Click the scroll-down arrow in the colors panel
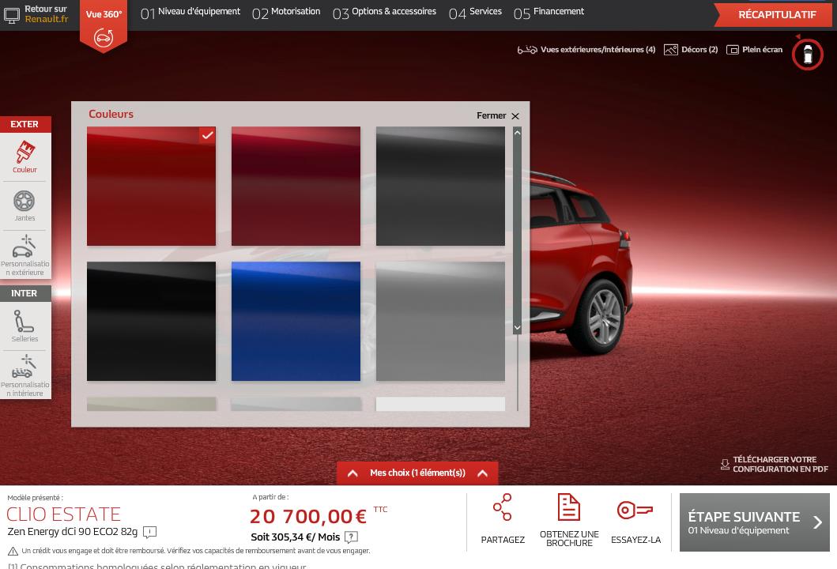This screenshot has height=569, width=837. (517, 328)
